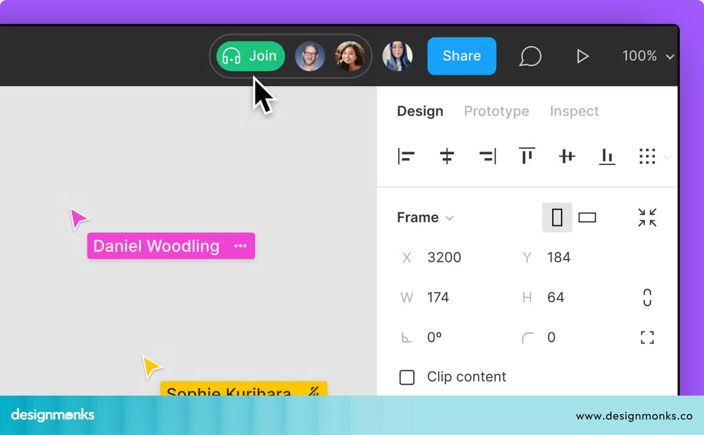This screenshot has height=435, width=704.
Task: Open the tidy up distribute grid icon
Action: [647, 156]
